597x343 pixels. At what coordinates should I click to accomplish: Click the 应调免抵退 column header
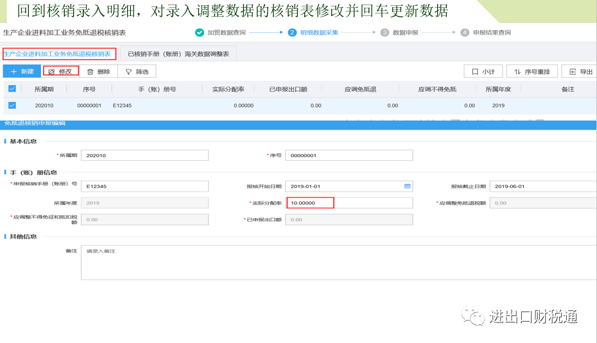pos(360,89)
